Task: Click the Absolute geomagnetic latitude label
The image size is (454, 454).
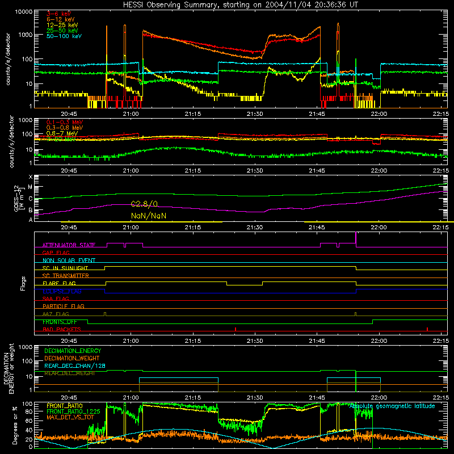Action: coord(392,406)
